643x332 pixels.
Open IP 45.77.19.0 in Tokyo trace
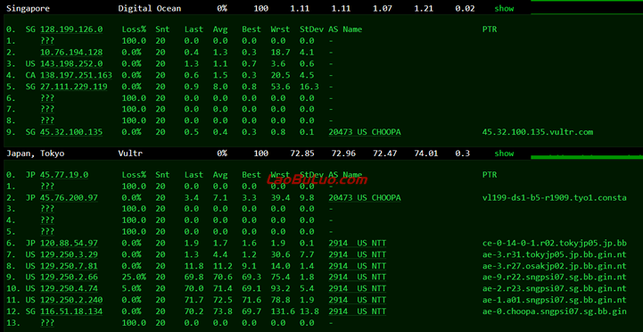[x=64, y=175]
